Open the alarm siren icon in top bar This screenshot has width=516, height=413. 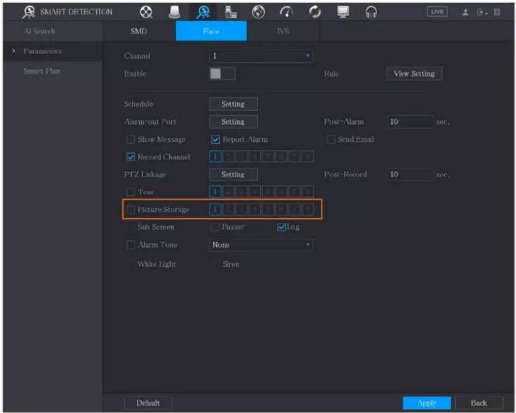pos(174,12)
